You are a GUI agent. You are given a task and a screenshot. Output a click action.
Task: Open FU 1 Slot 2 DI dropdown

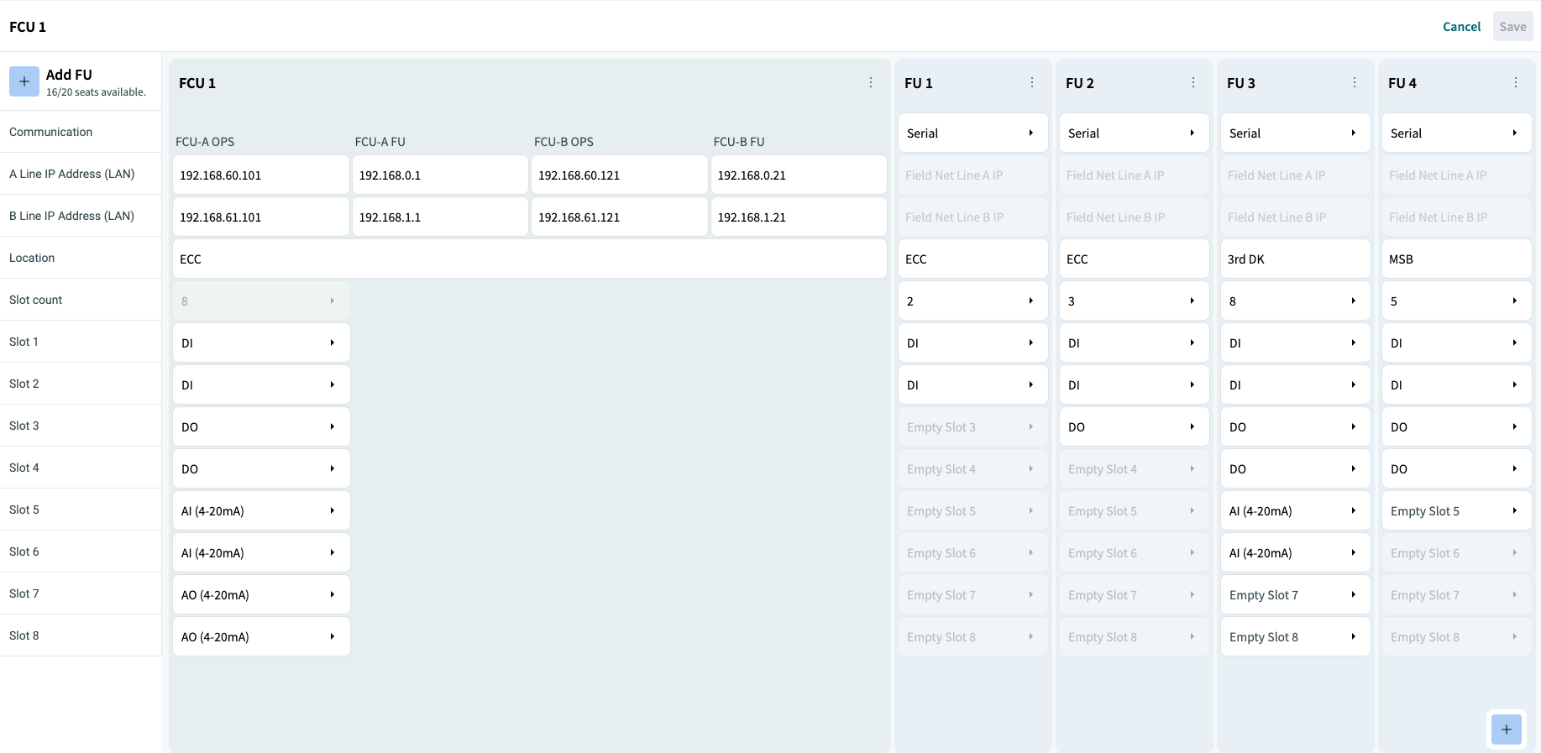tap(972, 384)
